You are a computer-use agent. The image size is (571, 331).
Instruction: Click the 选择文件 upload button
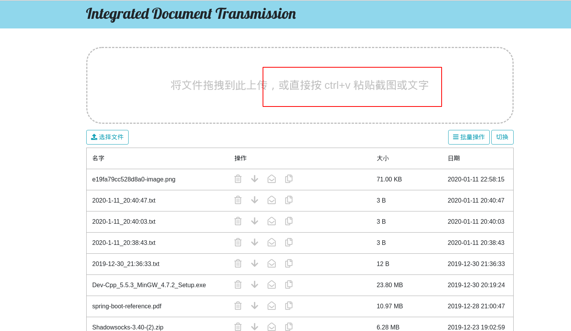coord(107,137)
